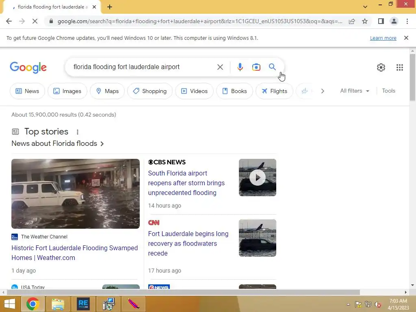The height and width of the screenshot is (312, 416).
Task: Open a new browser tab
Action: 110,7
